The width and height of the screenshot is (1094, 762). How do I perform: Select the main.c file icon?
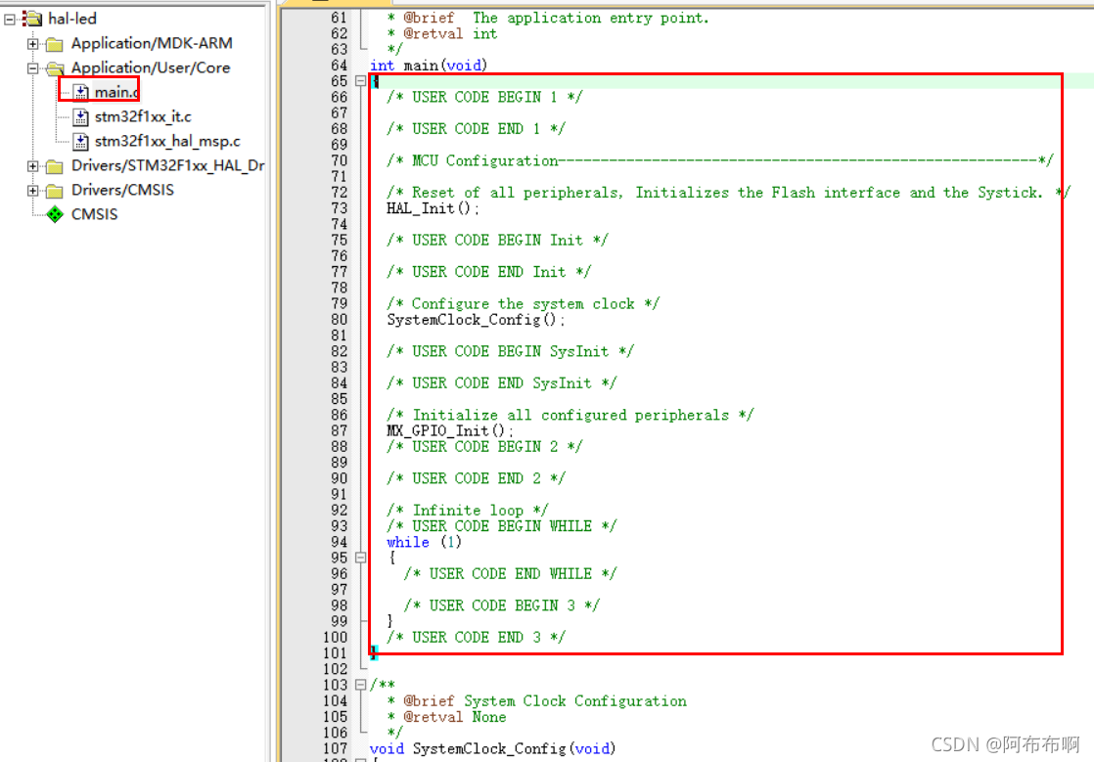coord(81,92)
